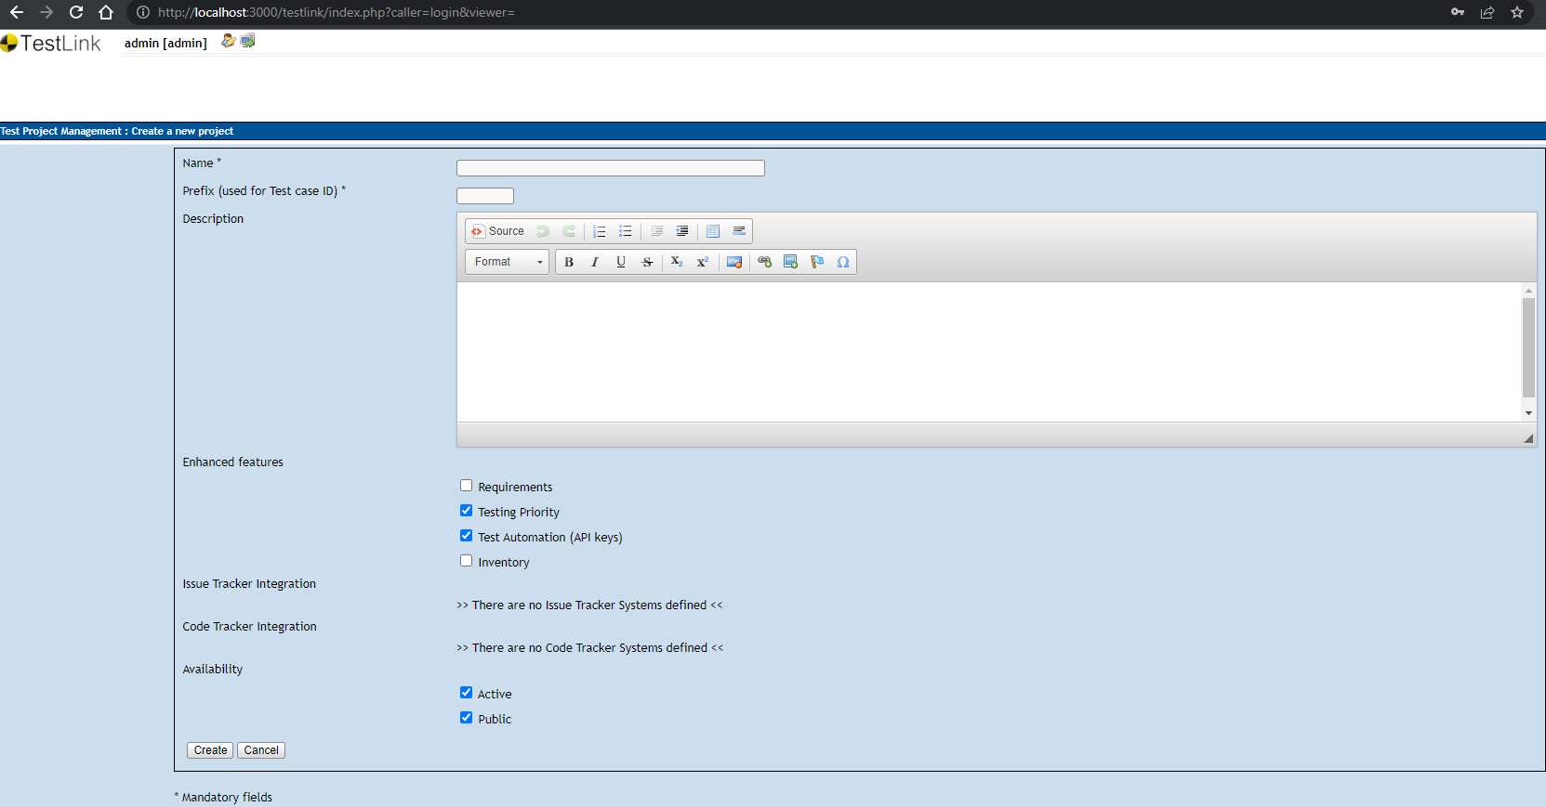Toggle the Public availability checkbox
Viewport: 1546px width, 807px height.
click(x=467, y=718)
